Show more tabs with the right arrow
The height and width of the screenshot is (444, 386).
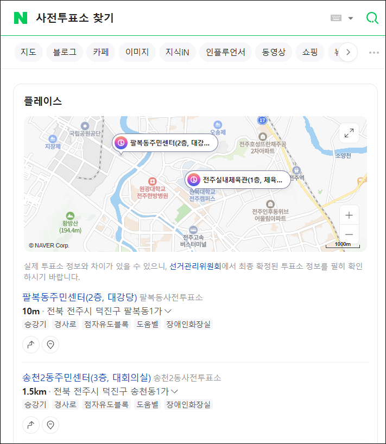coord(349,52)
